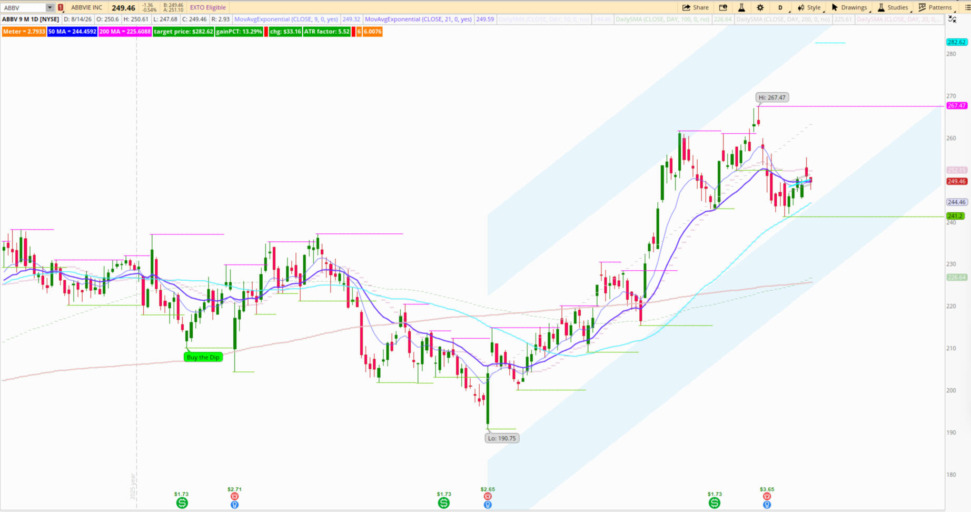Click the chg: $33.16 label
This screenshot has width=971, height=512.
coord(285,32)
